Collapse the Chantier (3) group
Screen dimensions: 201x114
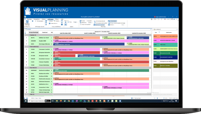pos(29,35)
